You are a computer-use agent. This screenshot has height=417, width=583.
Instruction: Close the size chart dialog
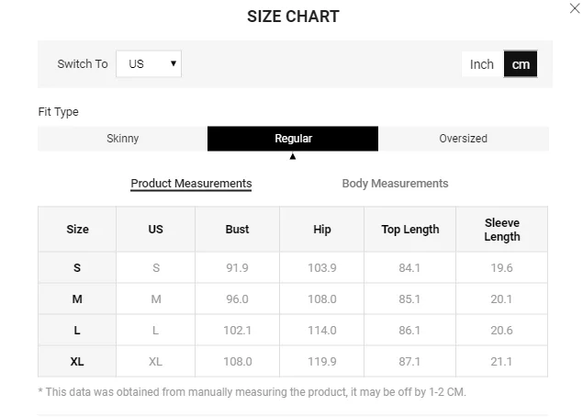point(575,8)
